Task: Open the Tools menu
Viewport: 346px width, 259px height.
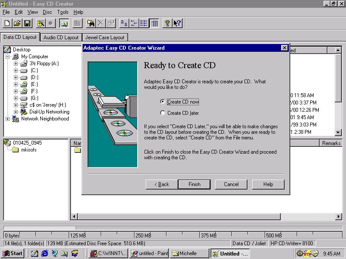Action: 63,12
